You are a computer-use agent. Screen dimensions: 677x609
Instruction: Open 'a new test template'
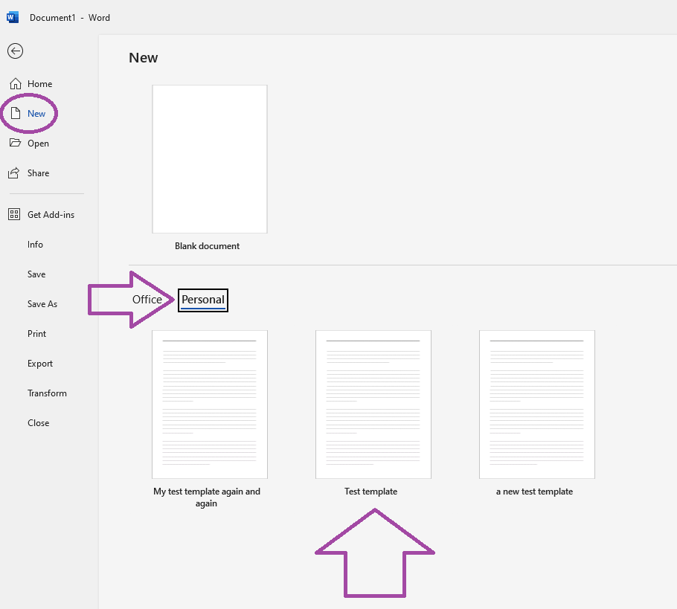536,405
